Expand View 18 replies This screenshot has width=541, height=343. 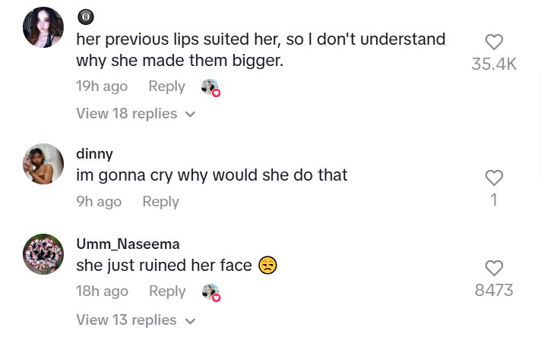click(136, 114)
